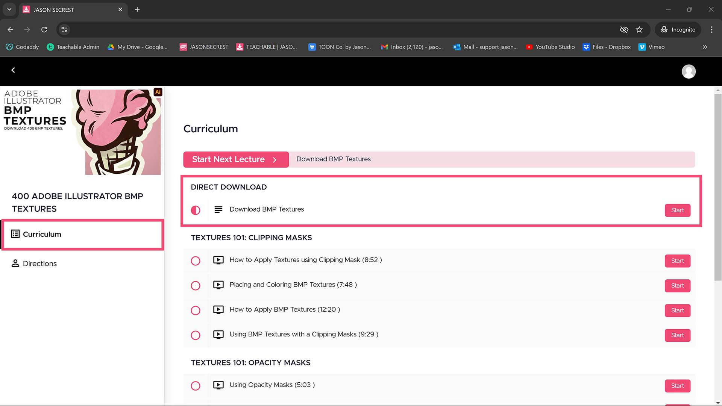This screenshot has width=722, height=406.
Task: Click the text lecture icon for Download BMP Textures
Action: (218, 209)
